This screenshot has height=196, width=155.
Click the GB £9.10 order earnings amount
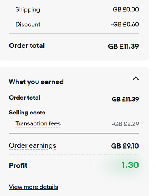[125, 146]
